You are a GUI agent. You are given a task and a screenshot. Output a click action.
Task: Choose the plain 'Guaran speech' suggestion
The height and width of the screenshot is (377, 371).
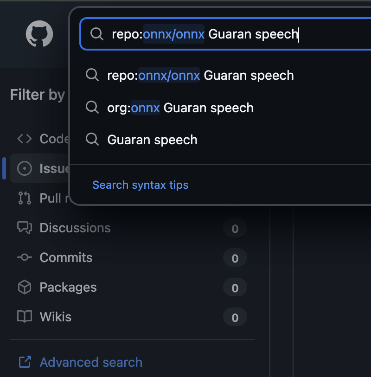152,140
